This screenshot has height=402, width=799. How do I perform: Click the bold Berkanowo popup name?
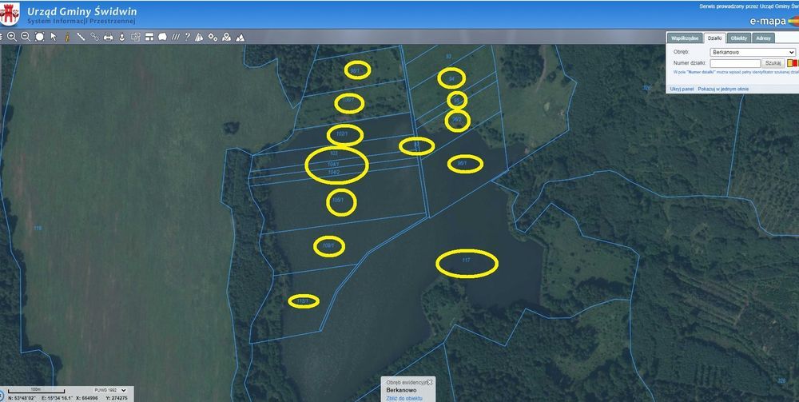click(401, 390)
